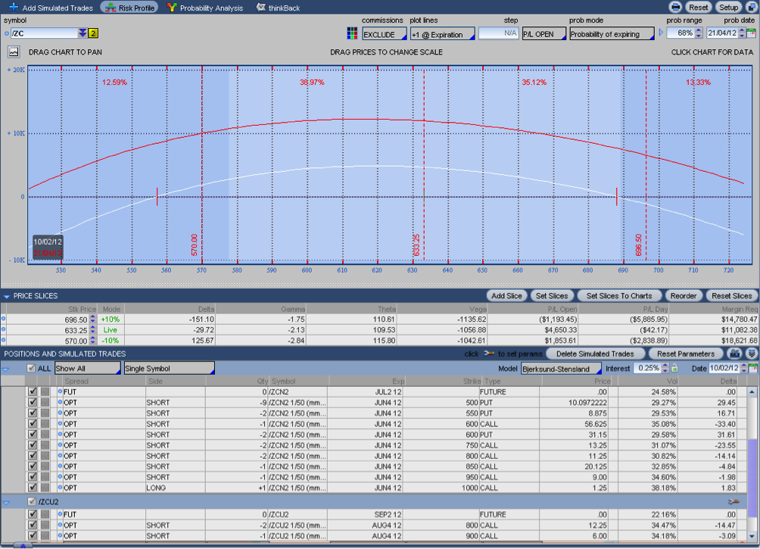Toggle checkbox for the JUN4 1000 CALL row
This screenshot has height=549, width=760.
33,488
